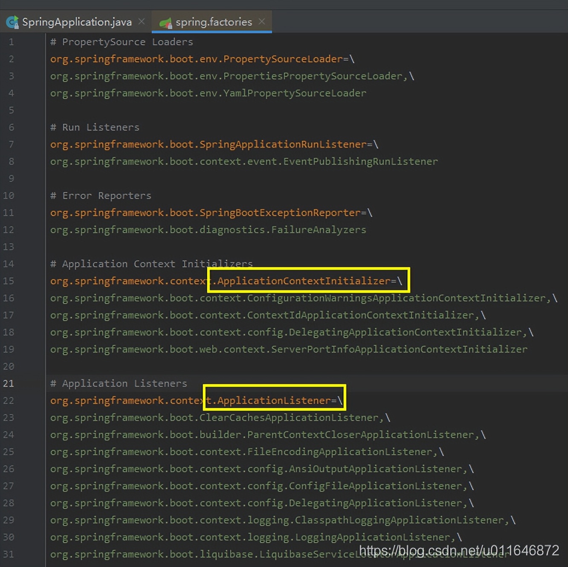
Task: Place cursor on highlighted ApplicationContextInitializer key
Action: [x=304, y=281]
